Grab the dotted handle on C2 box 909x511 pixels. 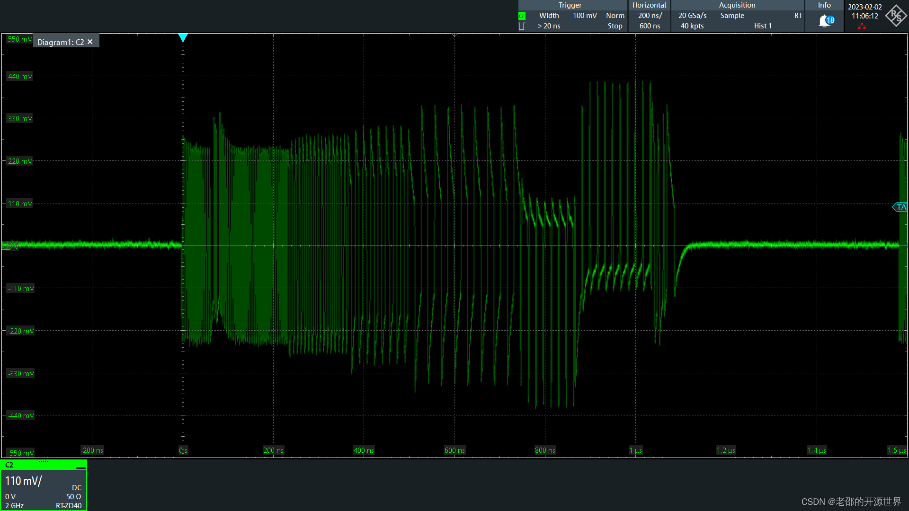coord(44,461)
